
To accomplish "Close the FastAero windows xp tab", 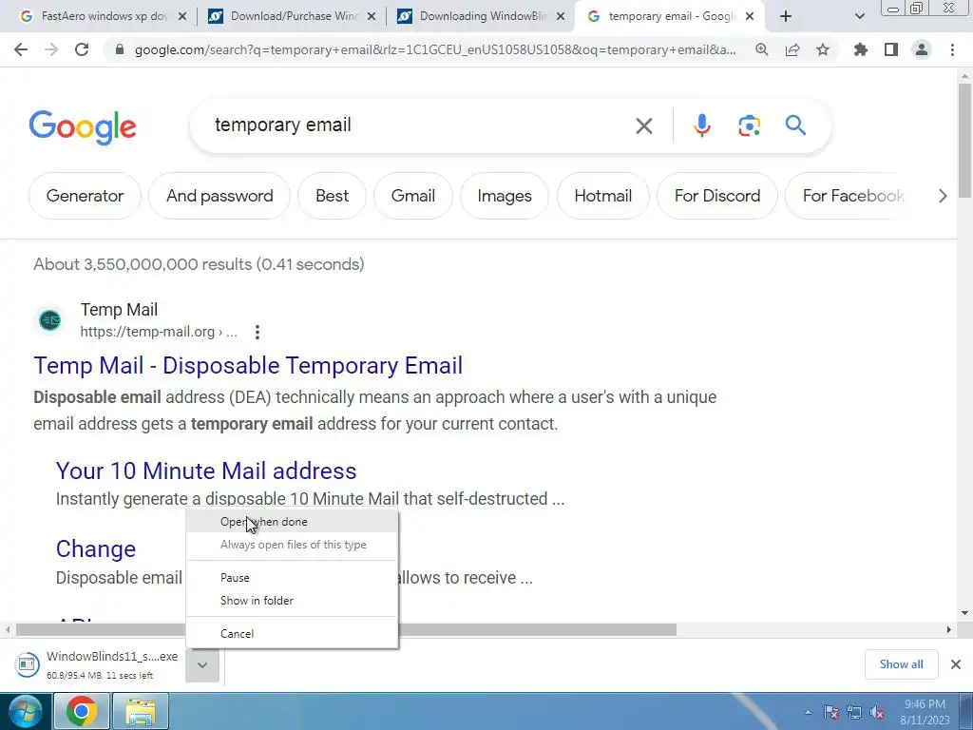I will pos(182,17).
